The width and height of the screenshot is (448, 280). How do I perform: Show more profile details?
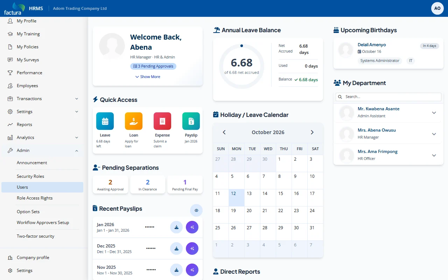148,77
